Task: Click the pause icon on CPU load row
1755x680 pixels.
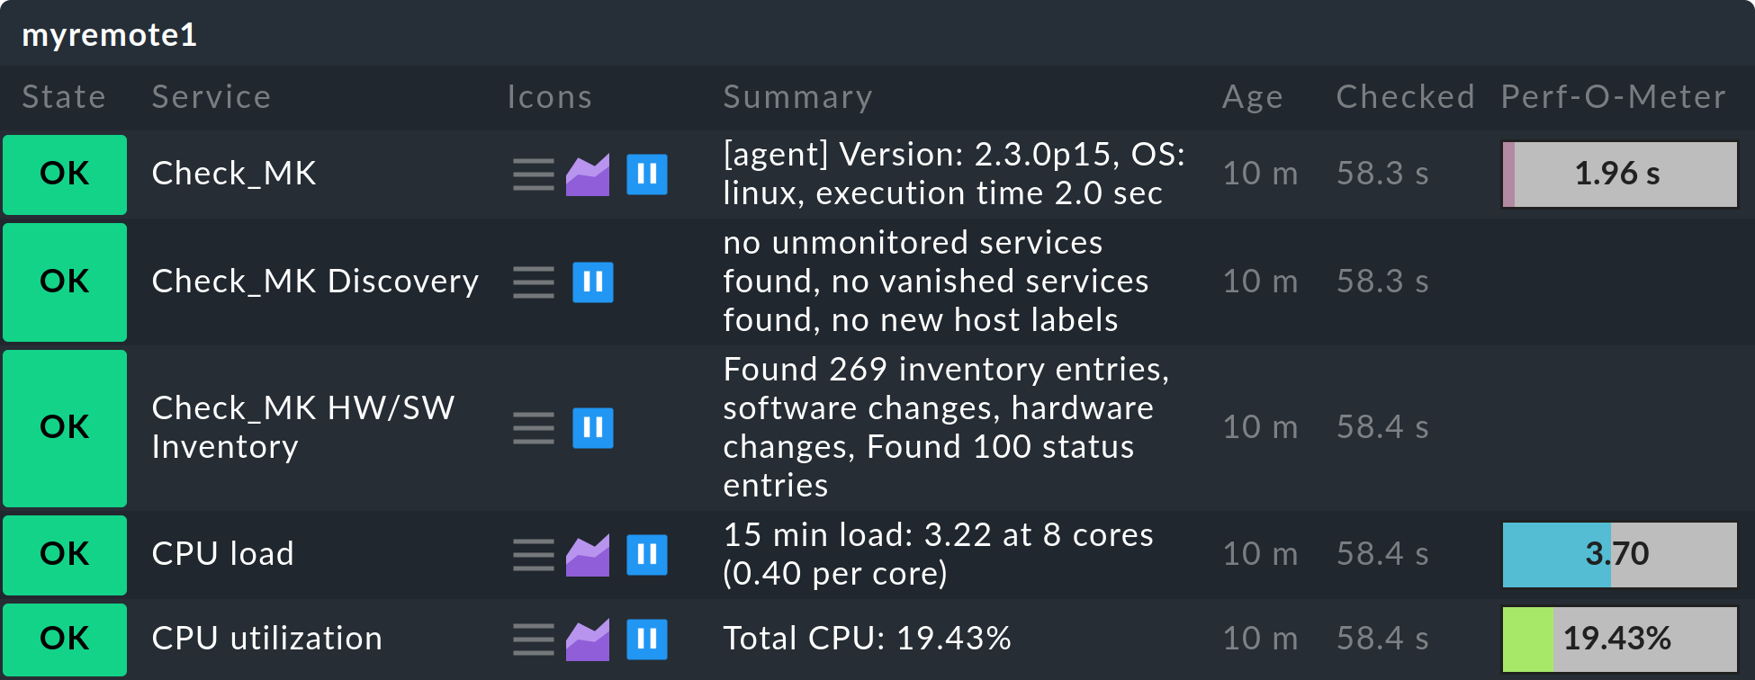Action: point(647,556)
